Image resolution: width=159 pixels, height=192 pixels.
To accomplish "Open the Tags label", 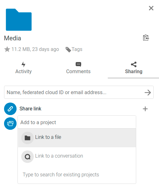I will tap(77, 49).
